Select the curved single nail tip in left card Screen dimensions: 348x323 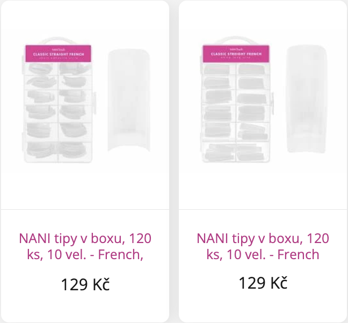129,100
